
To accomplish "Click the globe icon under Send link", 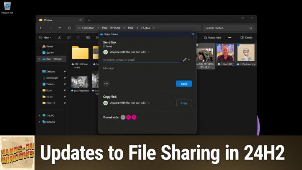I will coord(106,52).
